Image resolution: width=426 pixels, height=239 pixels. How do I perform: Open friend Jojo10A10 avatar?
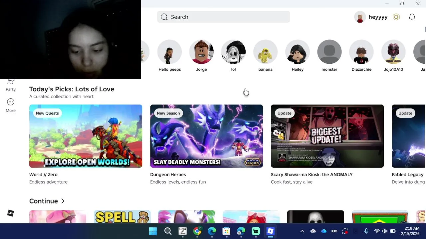pos(393,52)
